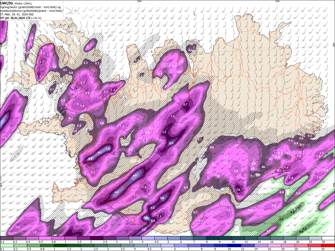Viewport: 335px width, 251px height.
Task: Choose red rain scale swatch labeled 30
Action: 328,246
